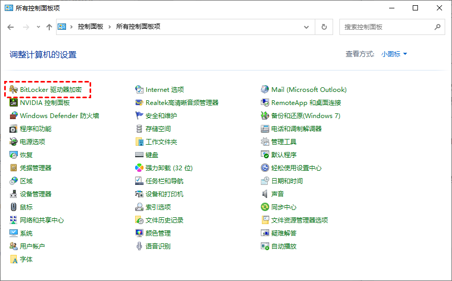Click the NVIDIA 控制面板 icon
452x281 pixels.
coord(13,102)
